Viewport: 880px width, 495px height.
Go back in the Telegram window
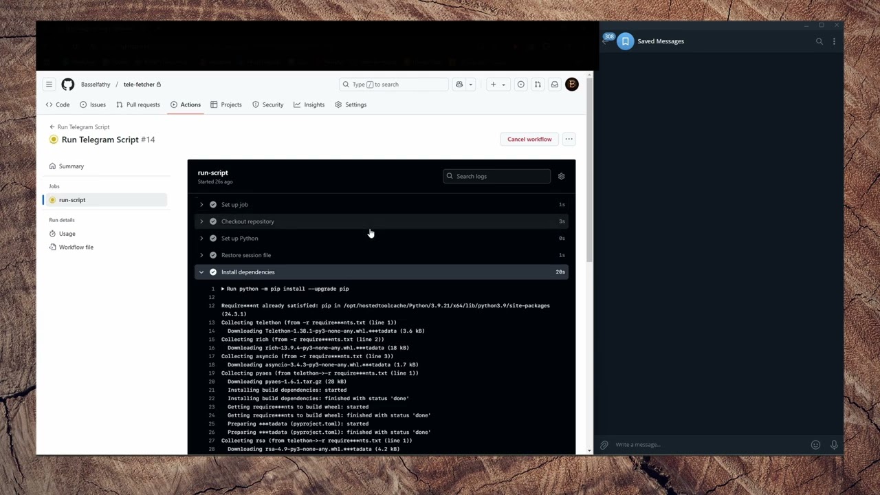[x=605, y=42]
